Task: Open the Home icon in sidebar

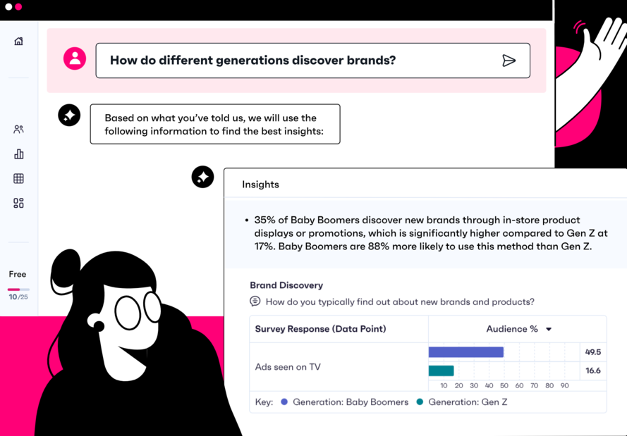Action: click(x=18, y=41)
